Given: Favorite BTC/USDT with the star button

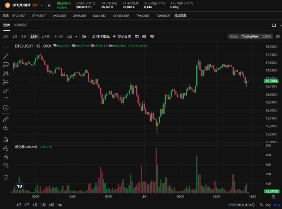Looking at the screenshot, I should tap(49, 5).
